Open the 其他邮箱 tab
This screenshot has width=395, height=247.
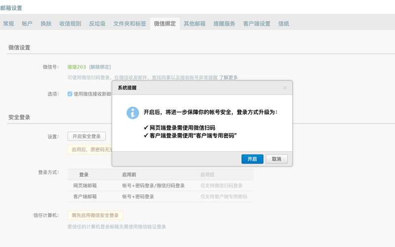click(195, 24)
